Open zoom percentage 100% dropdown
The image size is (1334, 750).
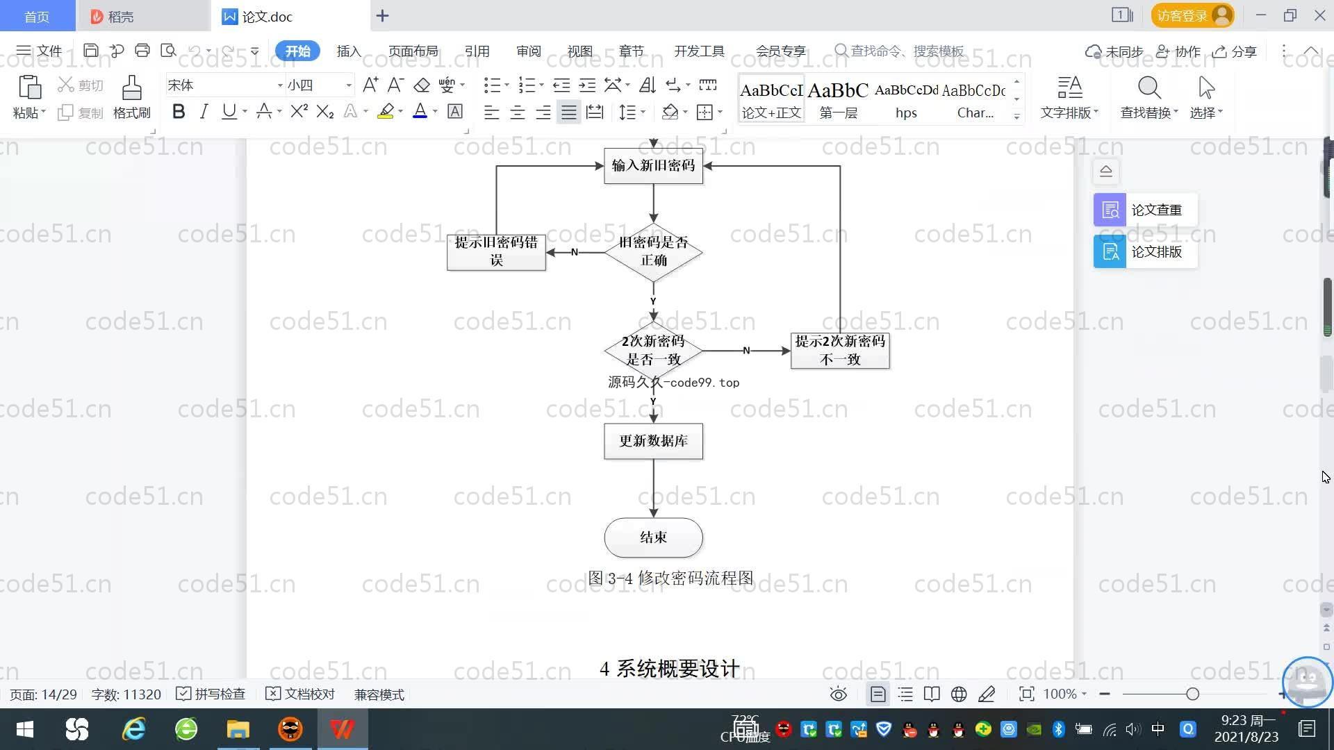point(1064,694)
